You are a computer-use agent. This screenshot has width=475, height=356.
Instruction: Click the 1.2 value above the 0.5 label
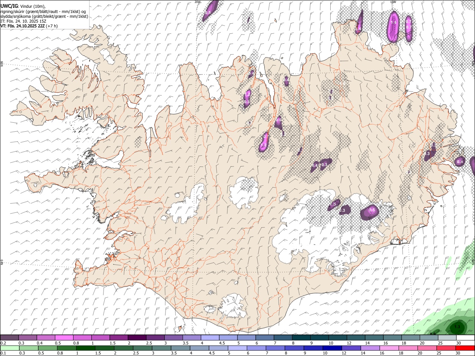pyautogui.click(x=247, y=95)
